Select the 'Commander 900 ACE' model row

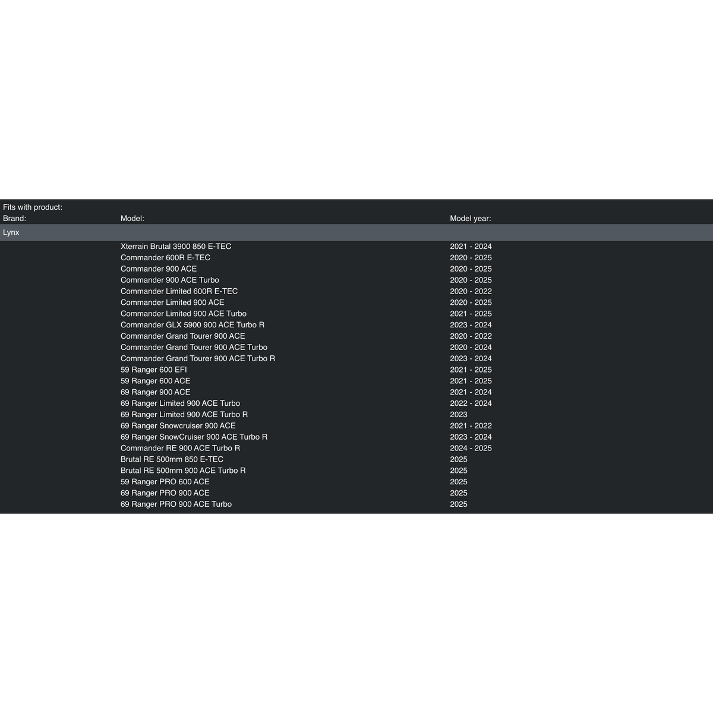pos(159,269)
